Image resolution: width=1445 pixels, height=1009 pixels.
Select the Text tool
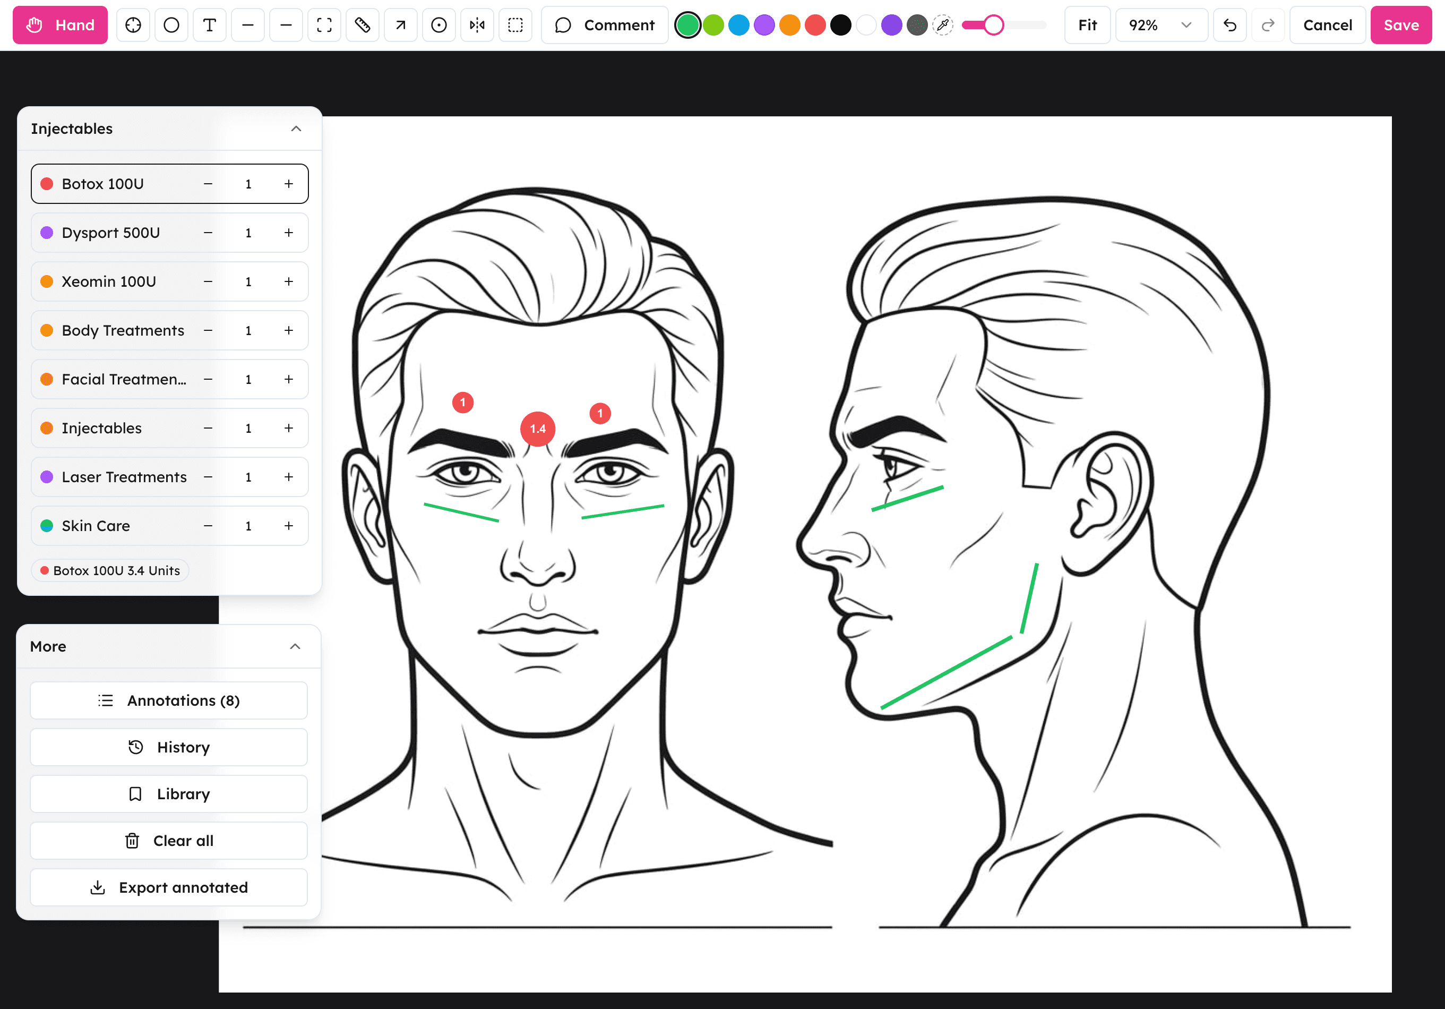(210, 25)
